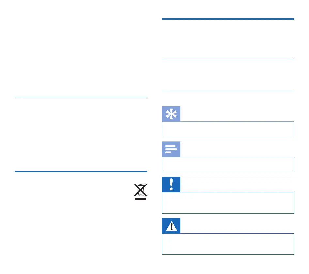Click the upper thin blue line in right column

point(228,59)
